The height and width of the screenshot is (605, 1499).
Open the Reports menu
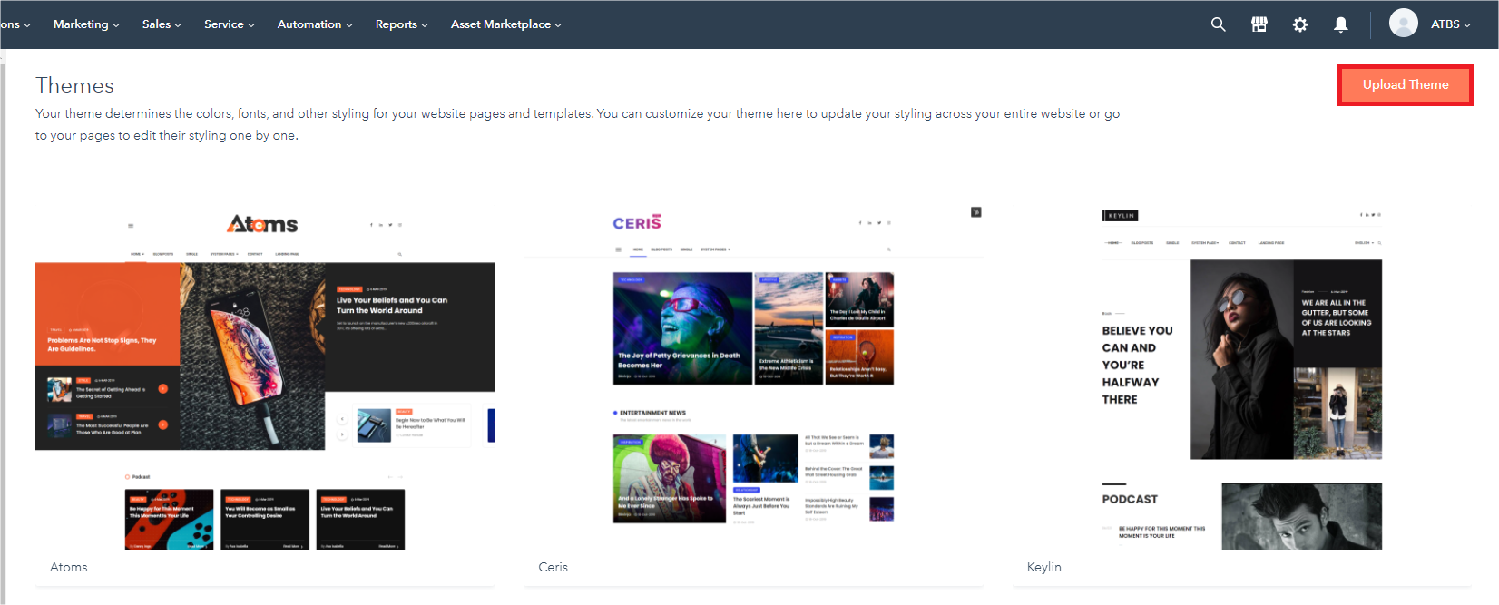pyautogui.click(x=401, y=24)
